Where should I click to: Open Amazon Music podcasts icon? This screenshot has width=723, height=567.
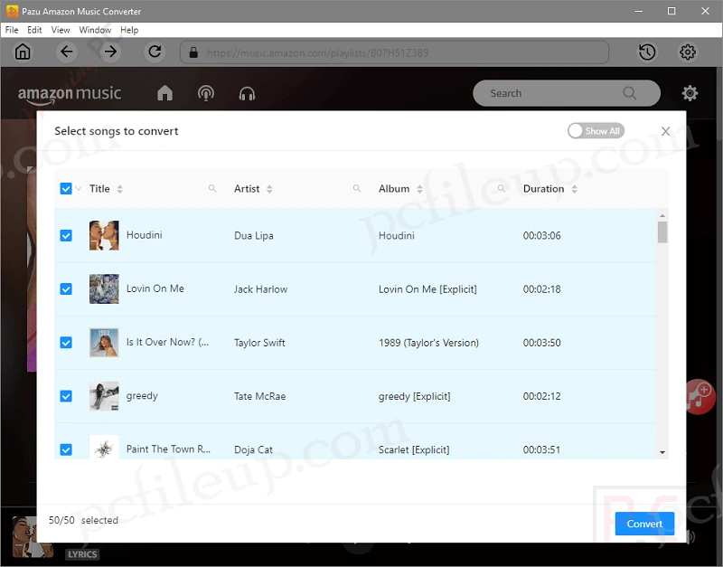(206, 93)
